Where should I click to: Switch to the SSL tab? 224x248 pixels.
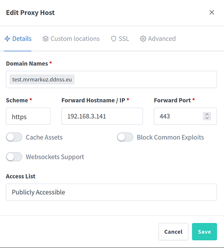(120, 39)
